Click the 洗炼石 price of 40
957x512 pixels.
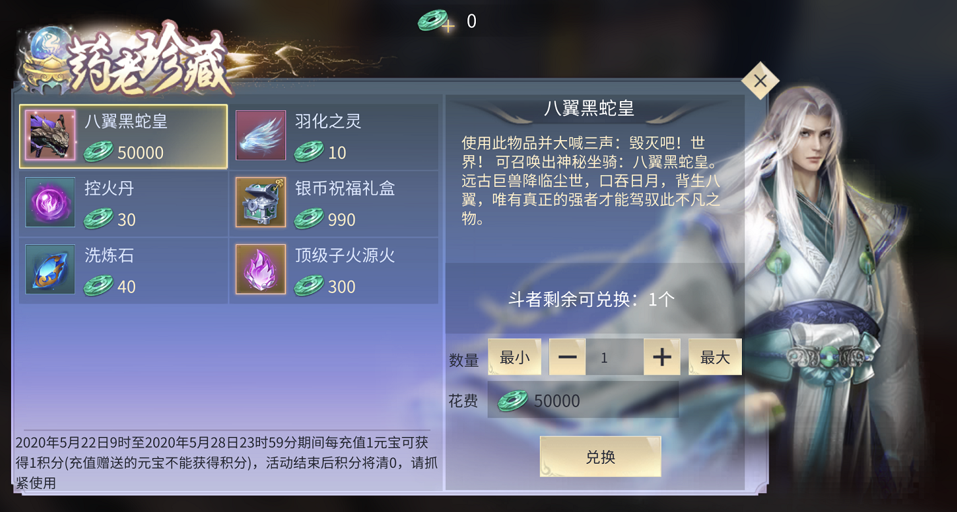126,287
